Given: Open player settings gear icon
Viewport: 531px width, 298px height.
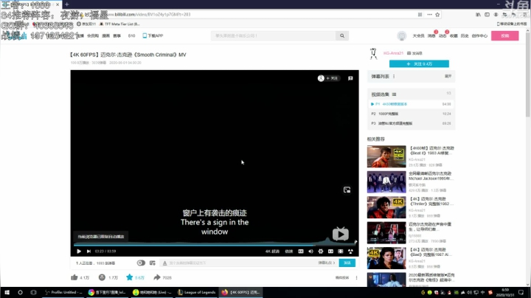Looking at the screenshot, I should [x=321, y=252].
